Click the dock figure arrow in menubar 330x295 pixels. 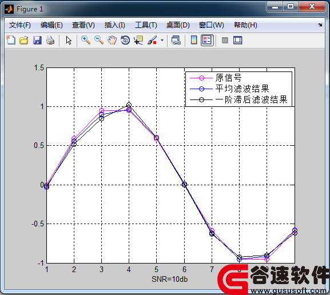pyautogui.click(x=320, y=25)
